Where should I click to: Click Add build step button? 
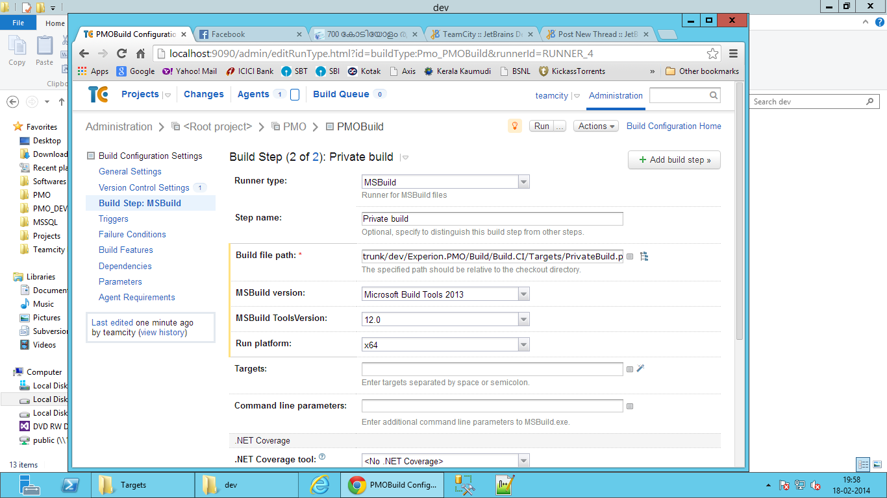674,160
